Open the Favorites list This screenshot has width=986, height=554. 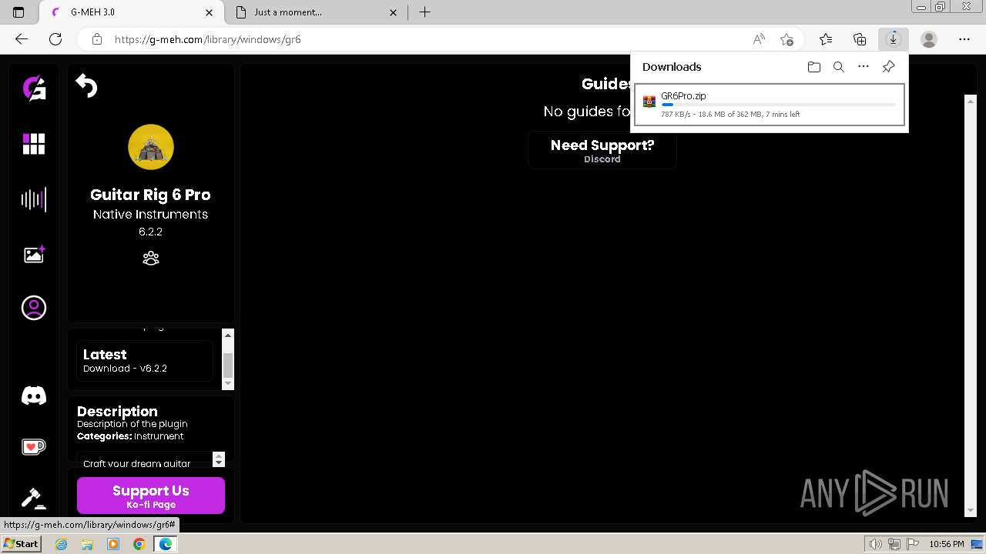pyautogui.click(x=826, y=39)
